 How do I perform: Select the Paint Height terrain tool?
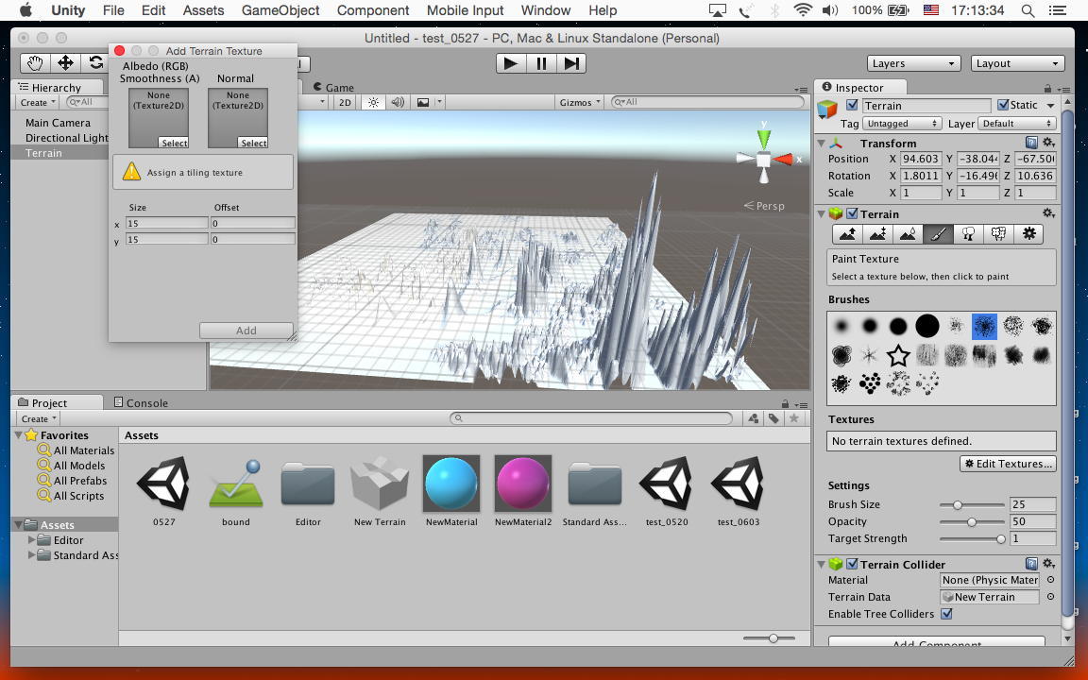coord(877,234)
